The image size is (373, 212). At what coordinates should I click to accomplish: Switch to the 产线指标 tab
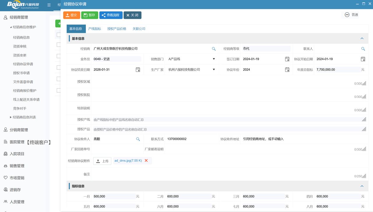pyautogui.click(x=94, y=29)
